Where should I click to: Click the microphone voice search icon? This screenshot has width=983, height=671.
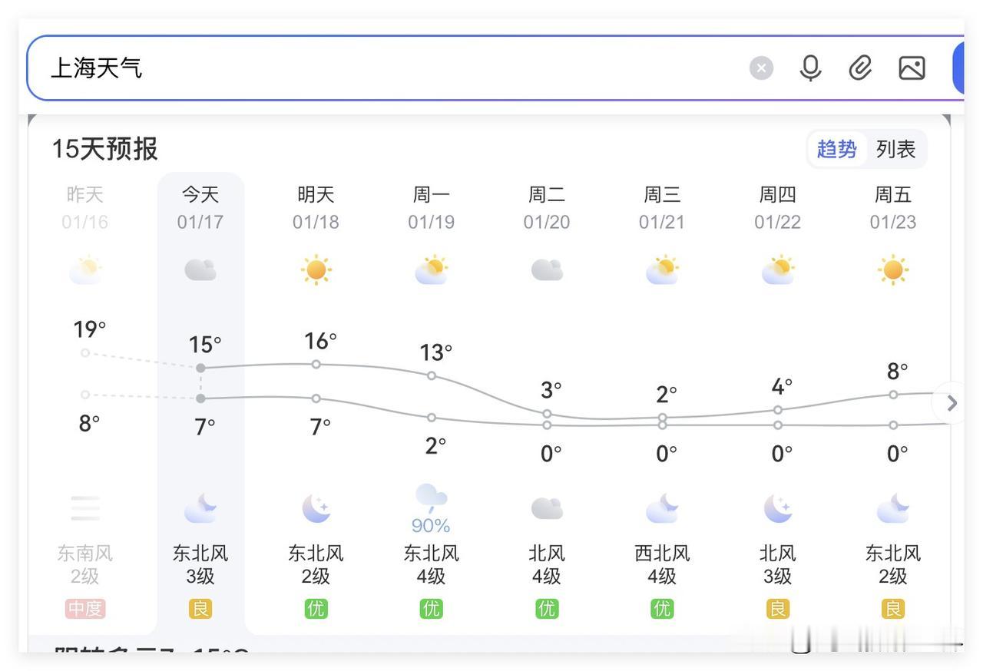[809, 68]
